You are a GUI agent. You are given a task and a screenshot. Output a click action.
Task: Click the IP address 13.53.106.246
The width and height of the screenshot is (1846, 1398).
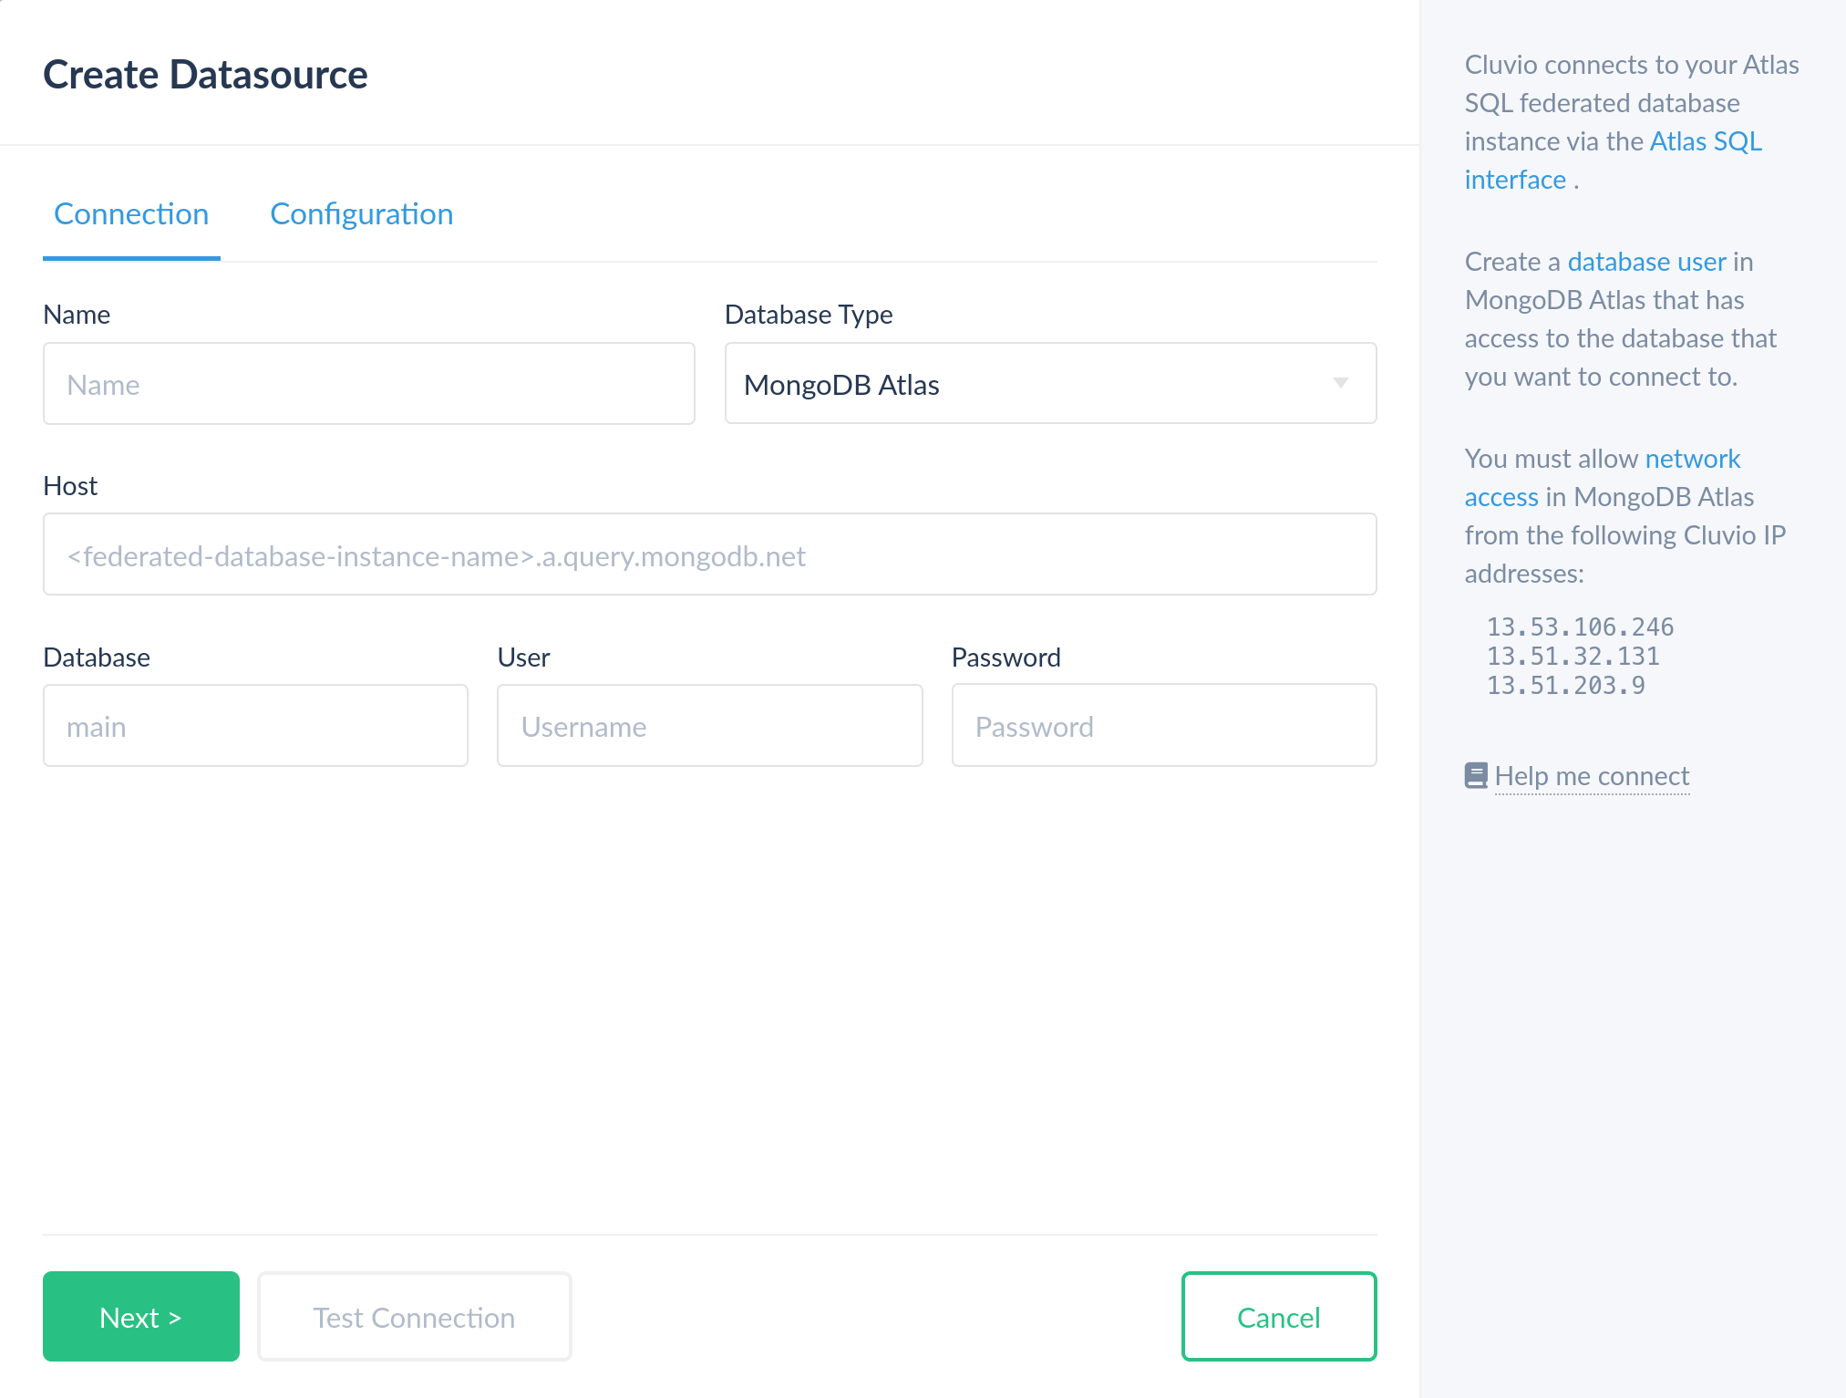[1580, 627]
